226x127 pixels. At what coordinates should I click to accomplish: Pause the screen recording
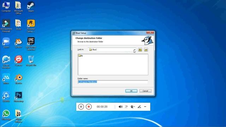[x=81, y=107]
